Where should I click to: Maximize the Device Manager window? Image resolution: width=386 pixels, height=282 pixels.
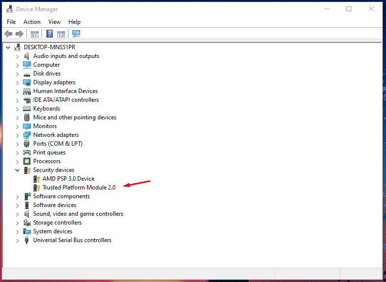[x=349, y=9]
